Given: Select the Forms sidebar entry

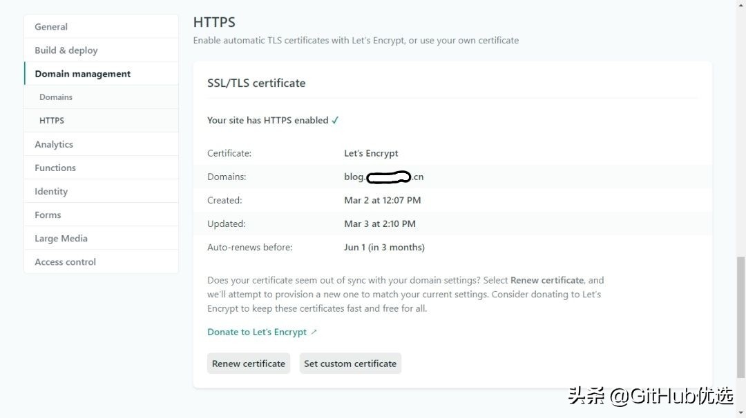Looking at the screenshot, I should pyautogui.click(x=47, y=215).
